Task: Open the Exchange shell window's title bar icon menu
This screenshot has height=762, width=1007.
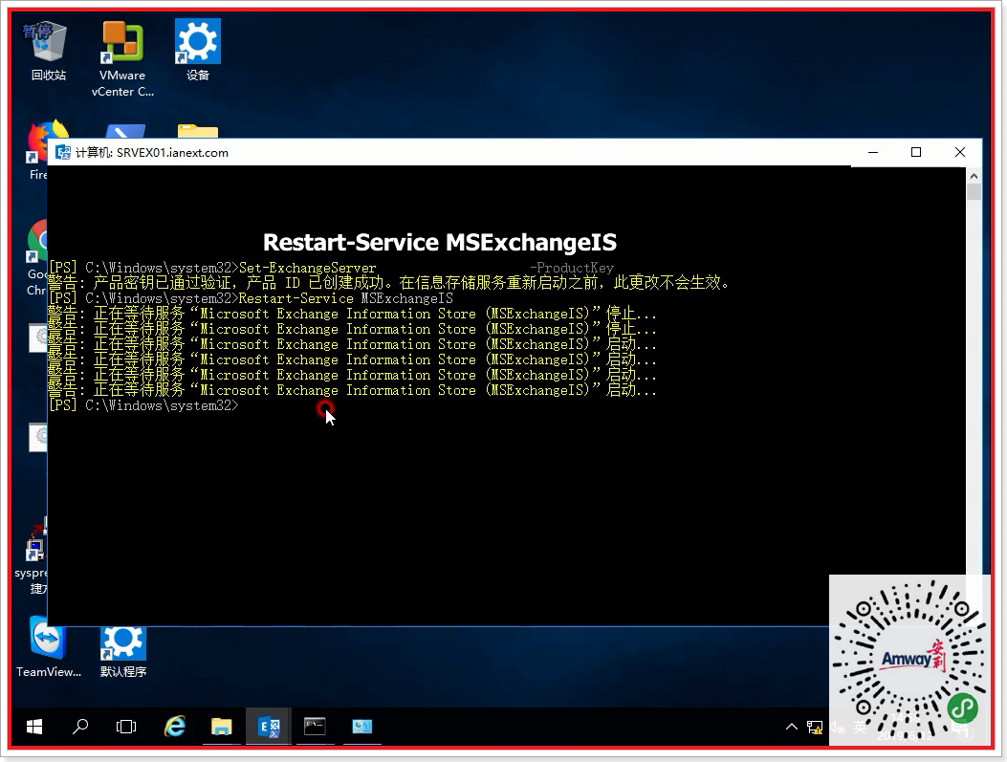Action: 63,152
